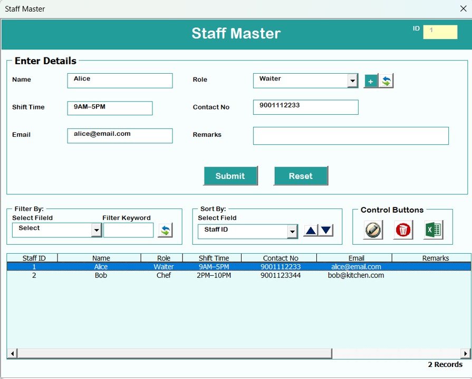Click the left scroll arrow of the list

12,353
